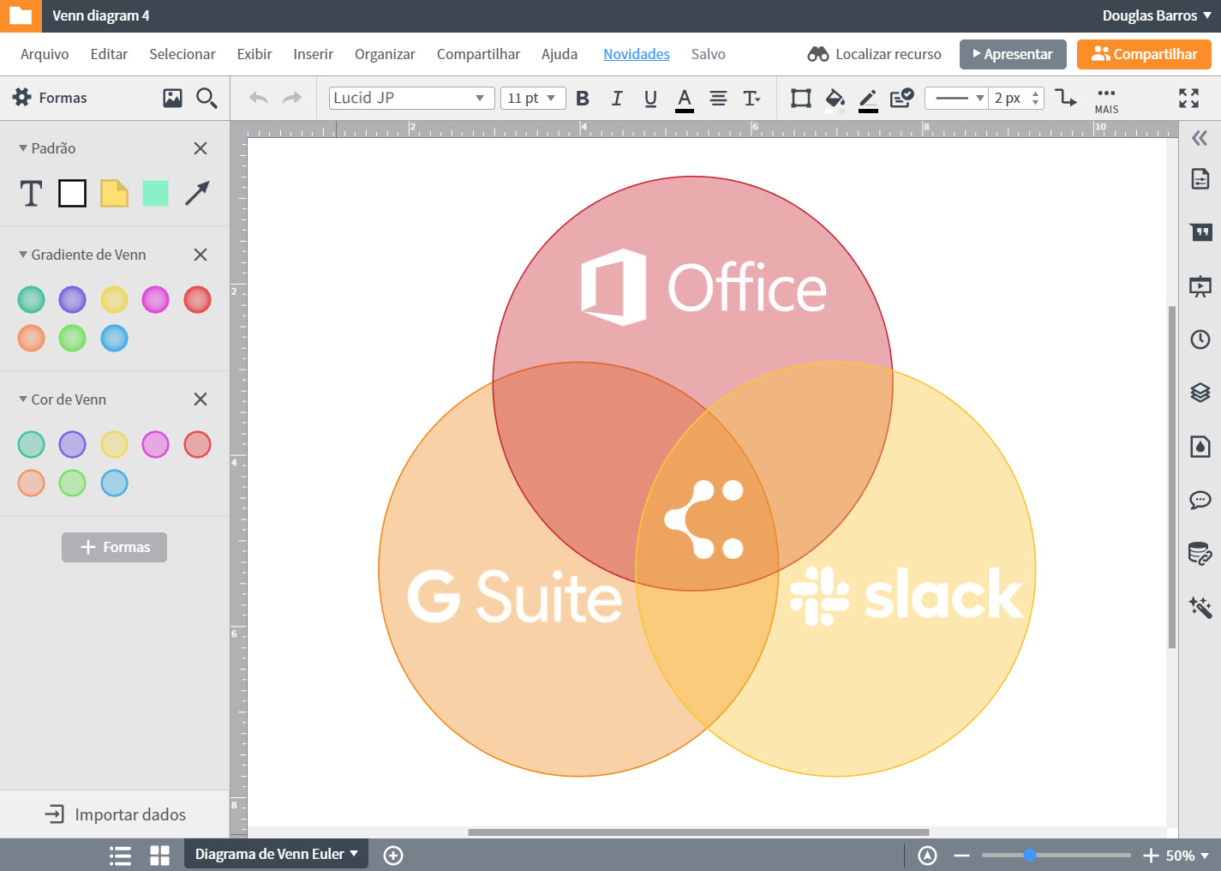Image resolution: width=1221 pixels, height=871 pixels.
Task: Open the Organizar menu
Action: tap(385, 53)
